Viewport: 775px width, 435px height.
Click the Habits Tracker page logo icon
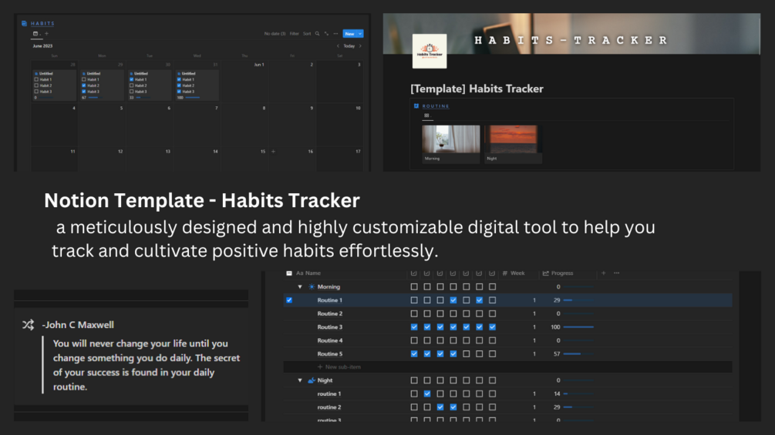[430, 51]
